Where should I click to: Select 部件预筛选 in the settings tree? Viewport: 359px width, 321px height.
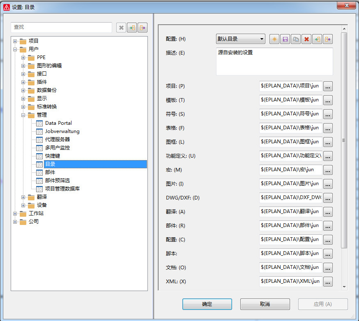57,181
